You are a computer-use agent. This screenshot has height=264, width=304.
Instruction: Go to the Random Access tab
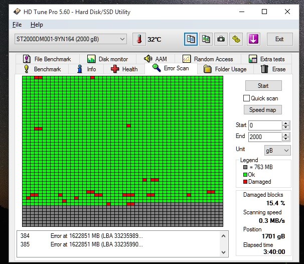coord(208,59)
